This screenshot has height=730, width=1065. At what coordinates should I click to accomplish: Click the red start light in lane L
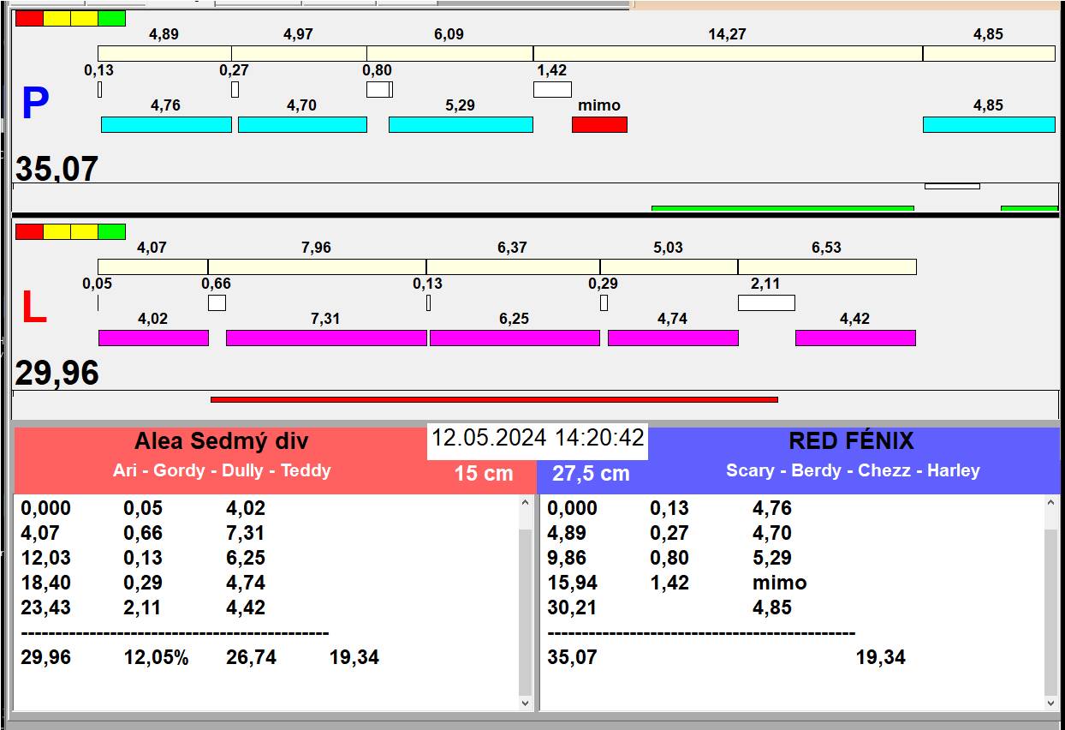tap(29, 231)
